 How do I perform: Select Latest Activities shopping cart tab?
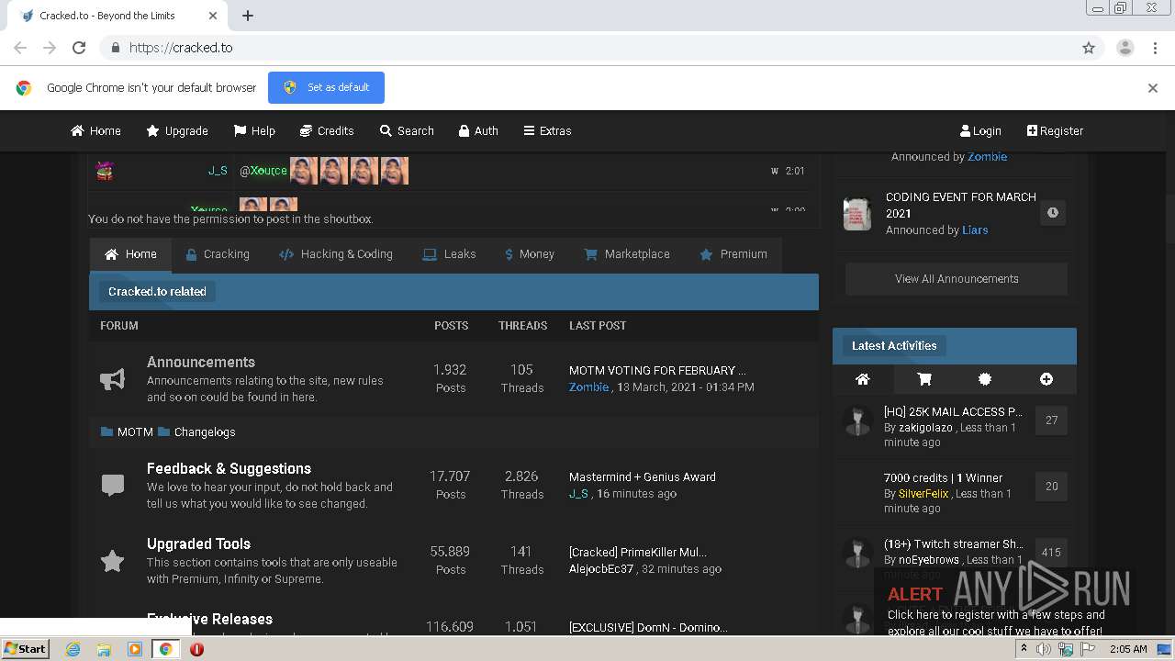(924, 379)
